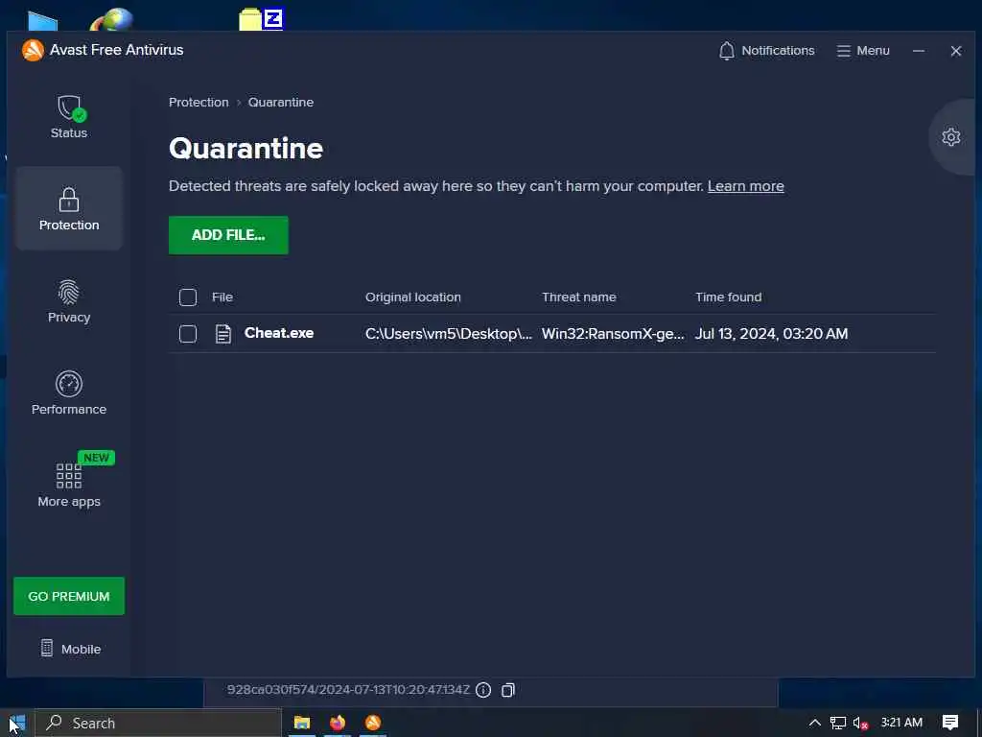Viewport: 982px width, 737px height.
Task: Click the ID text 928ca030f574/2024-07-13
Action: click(348, 689)
